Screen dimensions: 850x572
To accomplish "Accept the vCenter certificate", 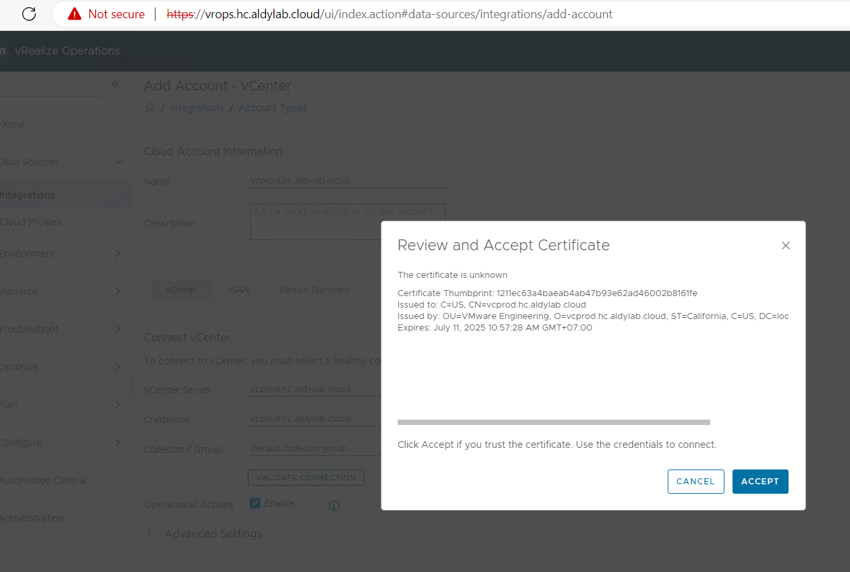I will point(760,482).
